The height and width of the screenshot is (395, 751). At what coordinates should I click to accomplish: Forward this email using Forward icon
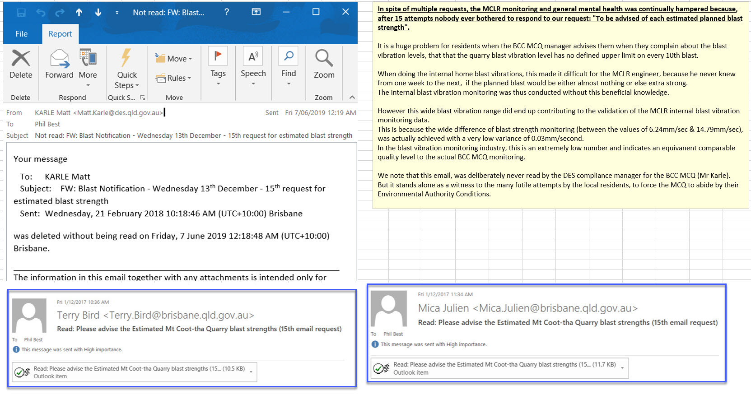pyautogui.click(x=59, y=59)
